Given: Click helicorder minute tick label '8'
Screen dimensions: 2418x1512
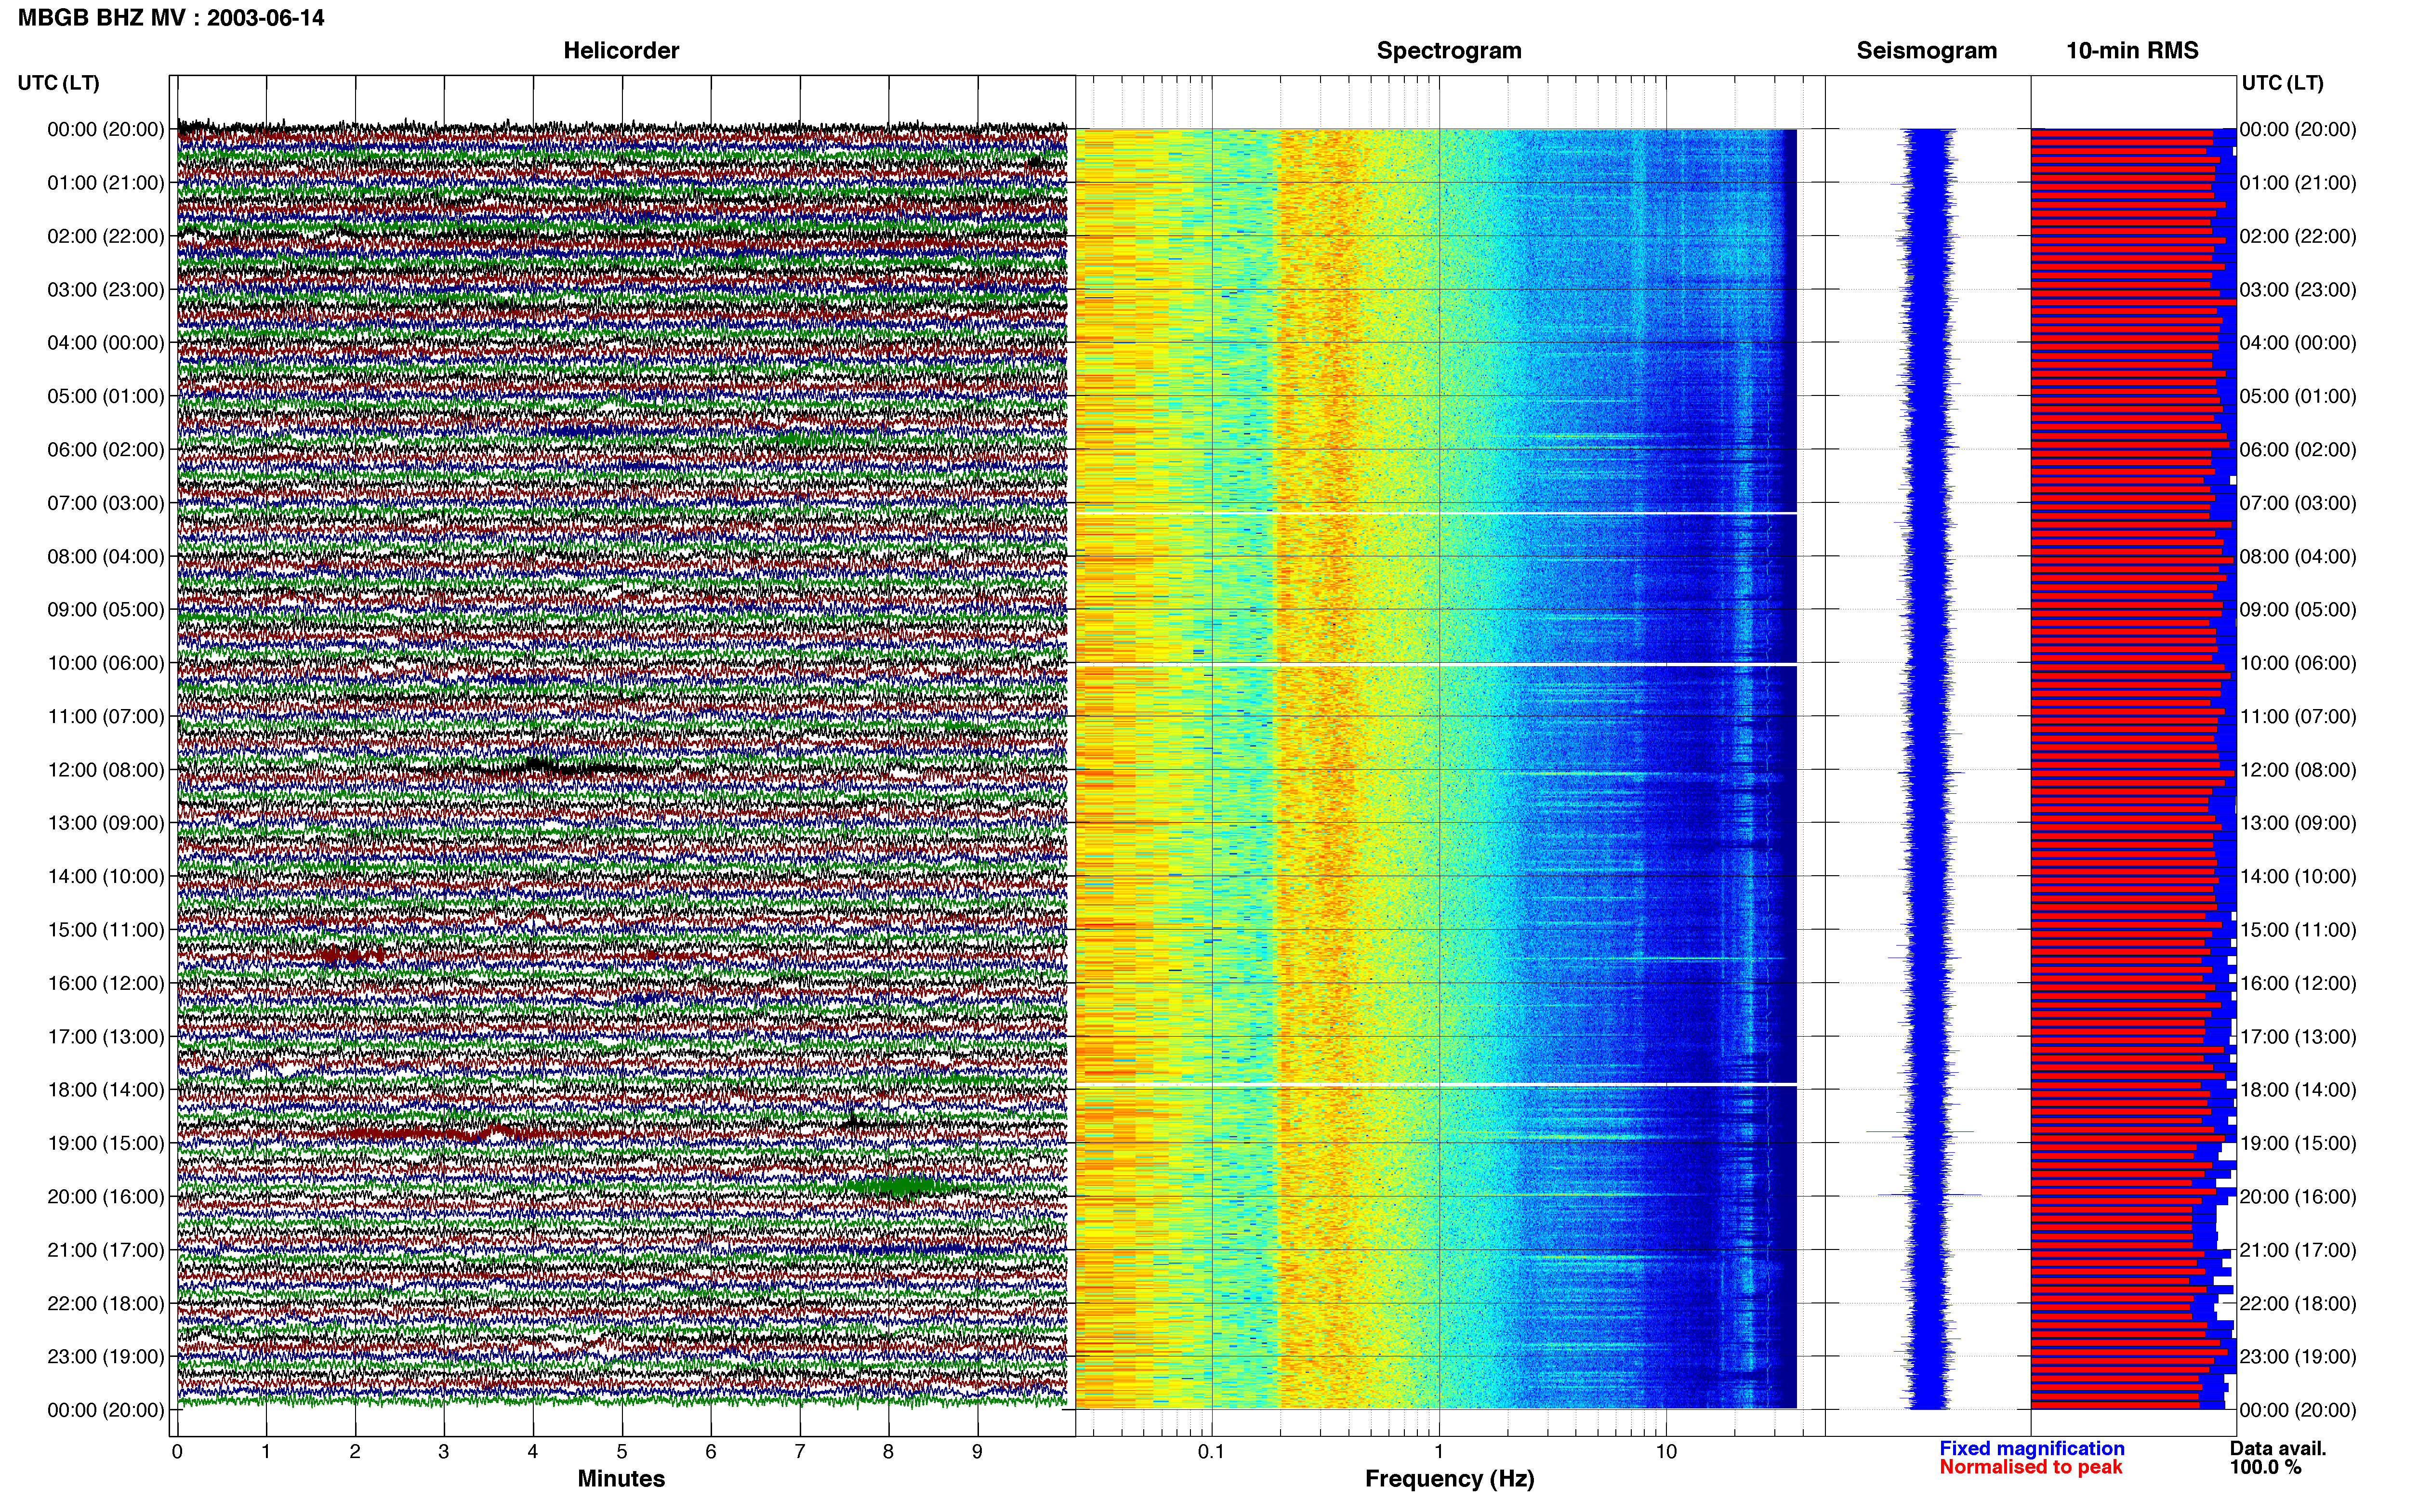Looking at the screenshot, I should click(x=889, y=1452).
